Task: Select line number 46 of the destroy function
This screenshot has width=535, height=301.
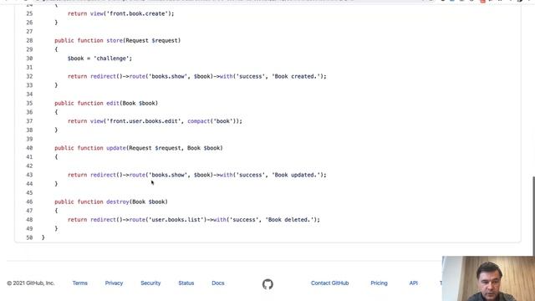Action: click(29, 202)
